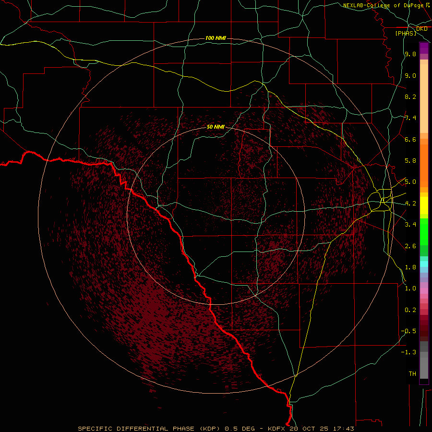Click the 5.0 scale value
The image size is (432, 432).
[410, 182]
